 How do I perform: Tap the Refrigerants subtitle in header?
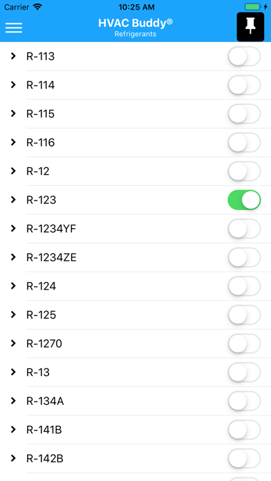[x=135, y=34]
